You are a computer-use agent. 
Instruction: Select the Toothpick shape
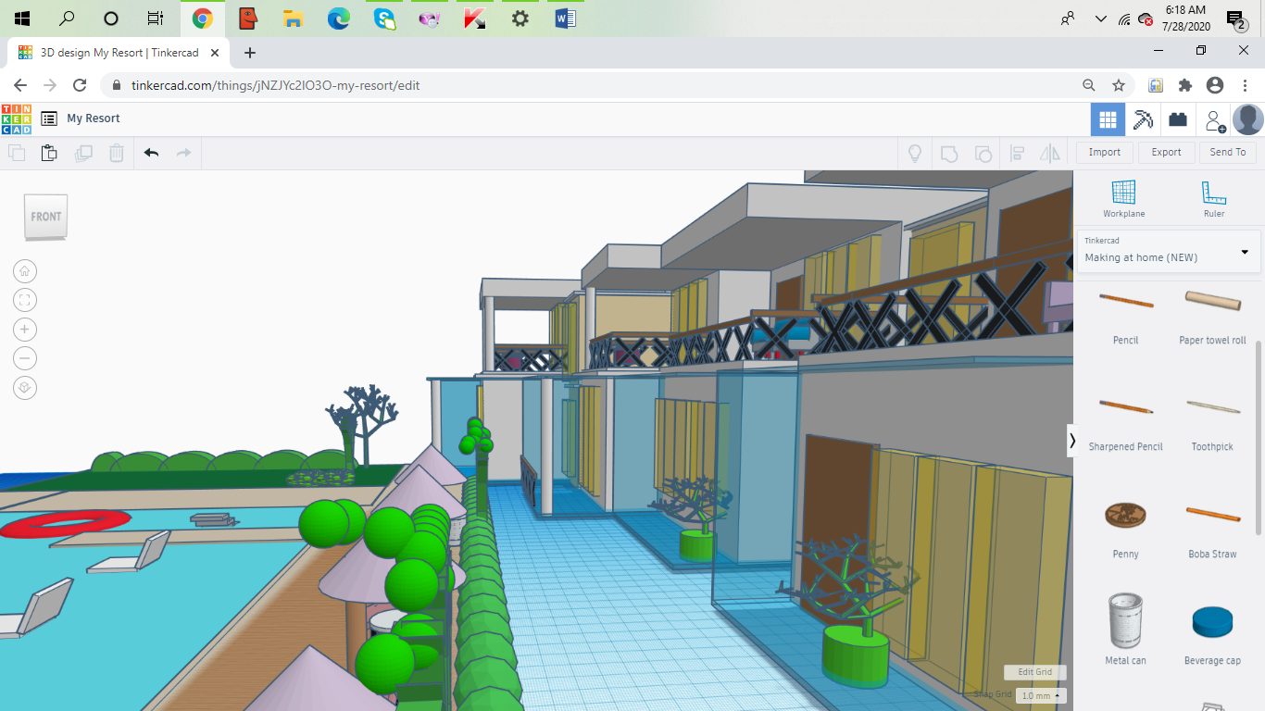click(1212, 422)
